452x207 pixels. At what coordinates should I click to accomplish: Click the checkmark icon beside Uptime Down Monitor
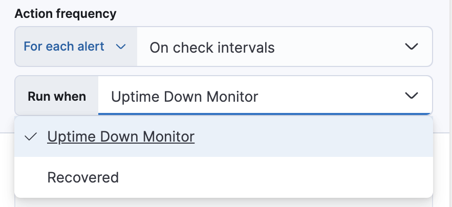tap(31, 137)
